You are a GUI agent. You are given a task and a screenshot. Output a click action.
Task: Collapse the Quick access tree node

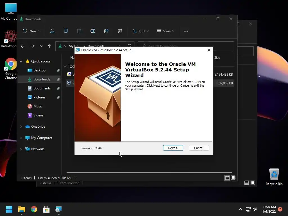21,61
